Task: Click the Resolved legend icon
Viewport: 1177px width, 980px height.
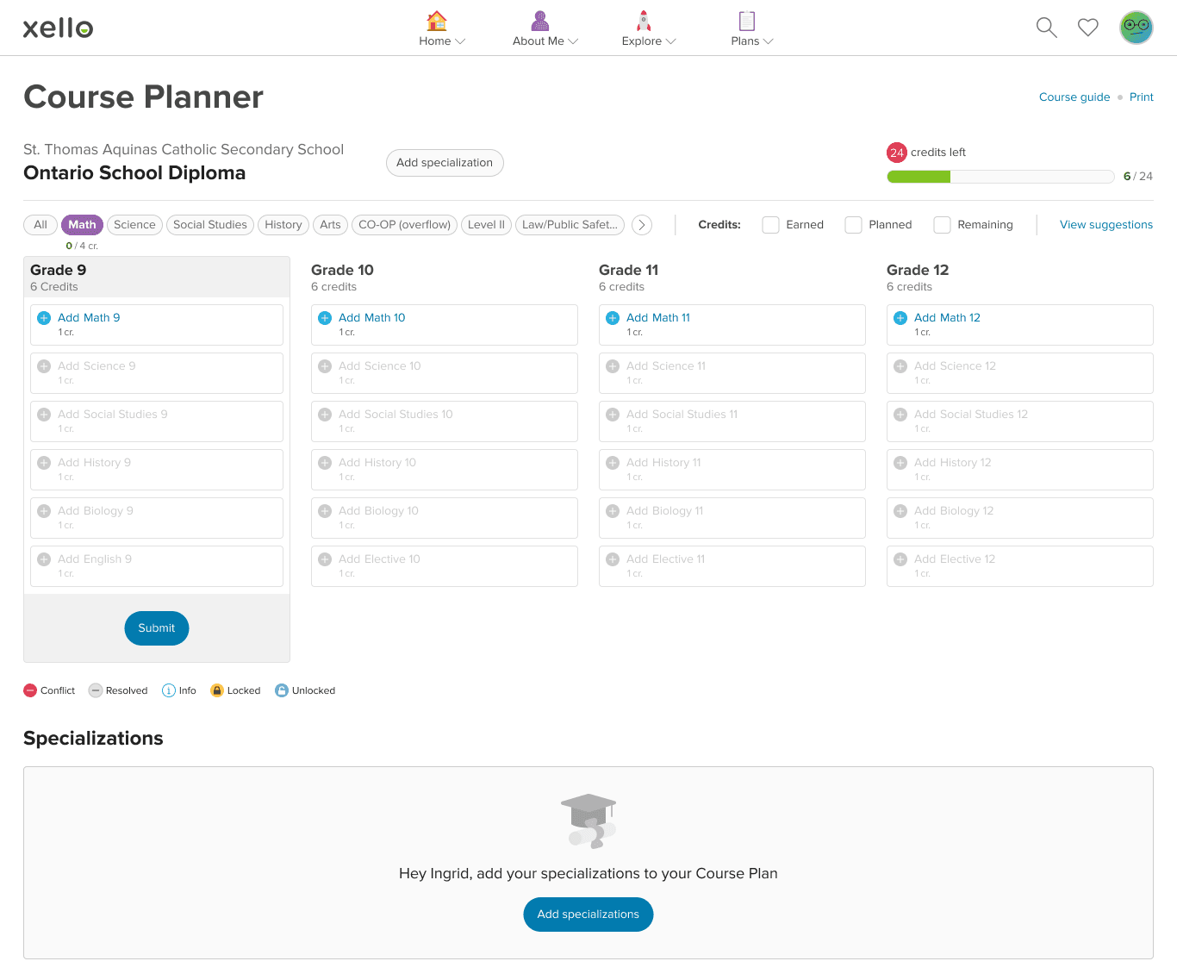Action: (96, 690)
